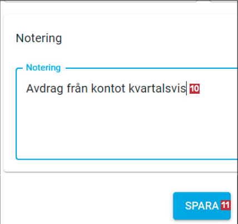Click the left border of the Notering field
The image size is (238, 224).
[x=16, y=114]
